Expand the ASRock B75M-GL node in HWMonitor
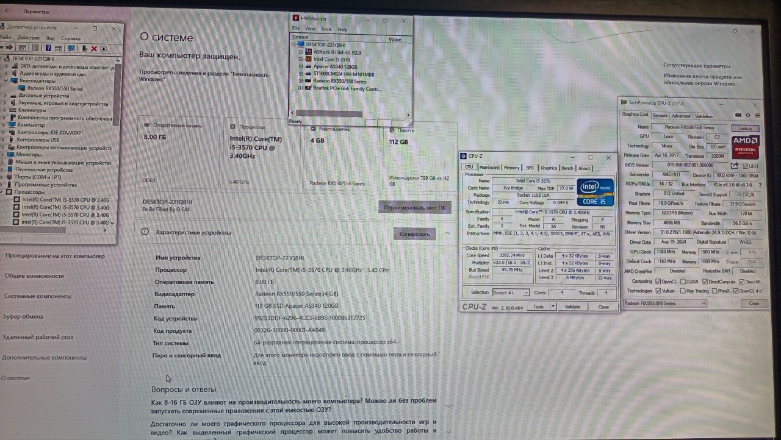 (x=301, y=52)
